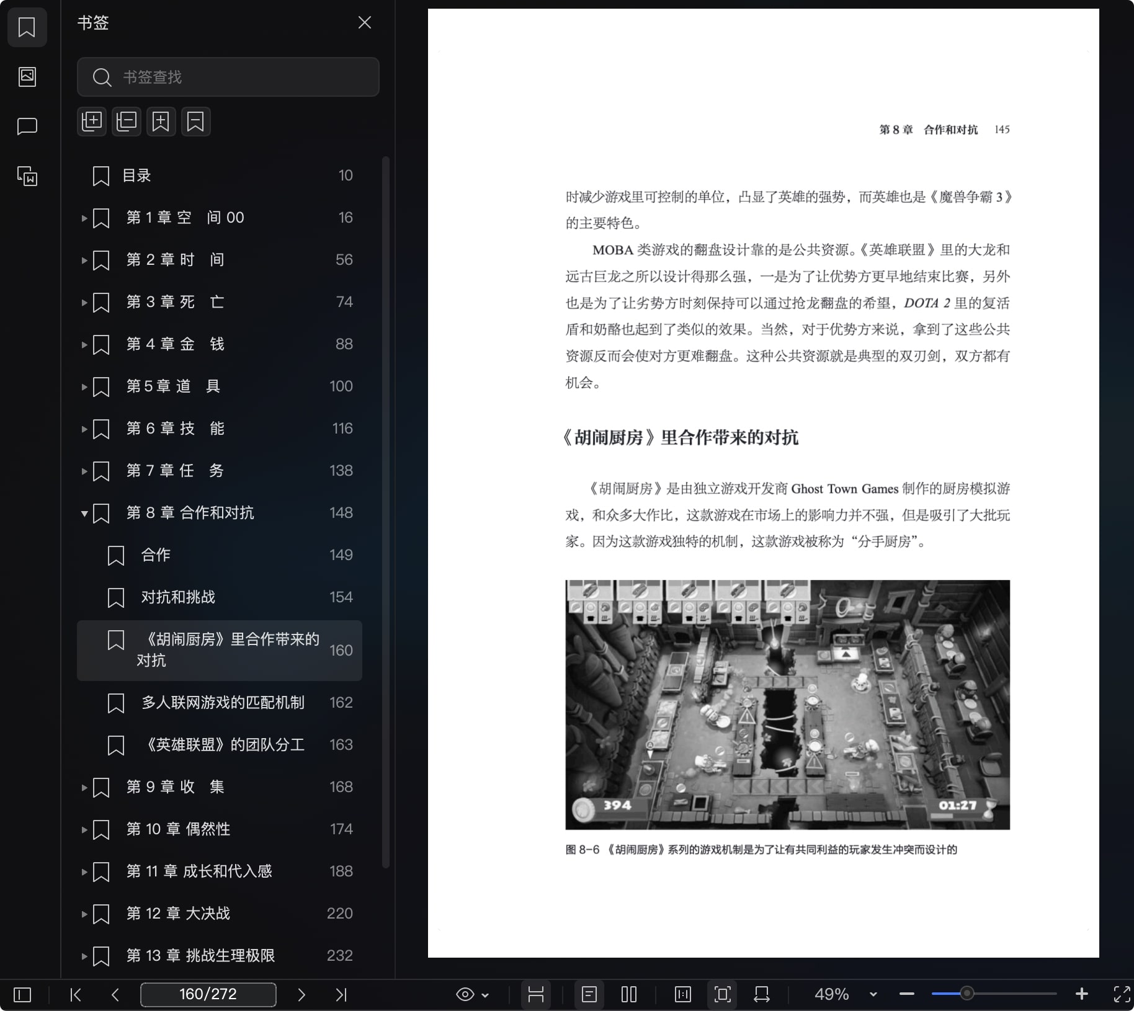Expand 第 4 章 金钱 bookmark
Image resolution: width=1134 pixels, height=1011 pixels.
84,344
